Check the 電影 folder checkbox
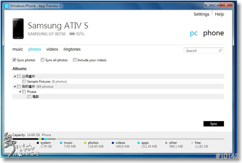Viewport: 242px width, 163px height. pos(29,96)
